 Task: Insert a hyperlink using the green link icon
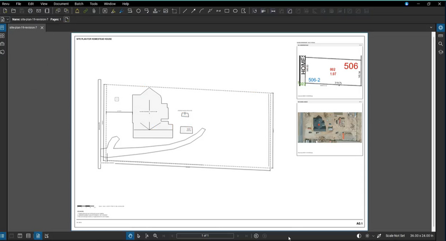point(86,11)
